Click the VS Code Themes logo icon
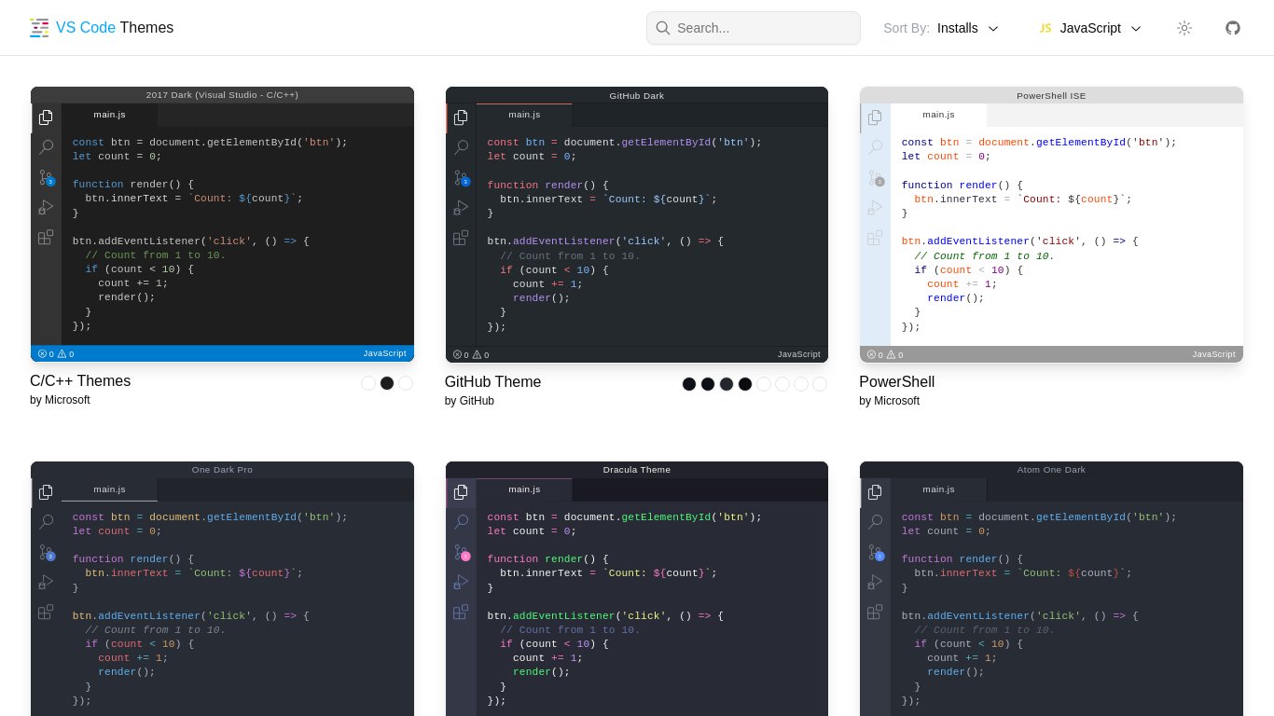This screenshot has width=1274, height=716. 39,28
